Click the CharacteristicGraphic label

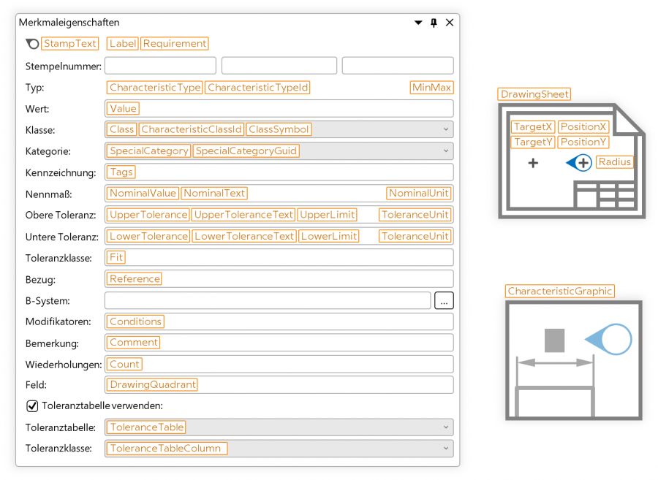560,291
